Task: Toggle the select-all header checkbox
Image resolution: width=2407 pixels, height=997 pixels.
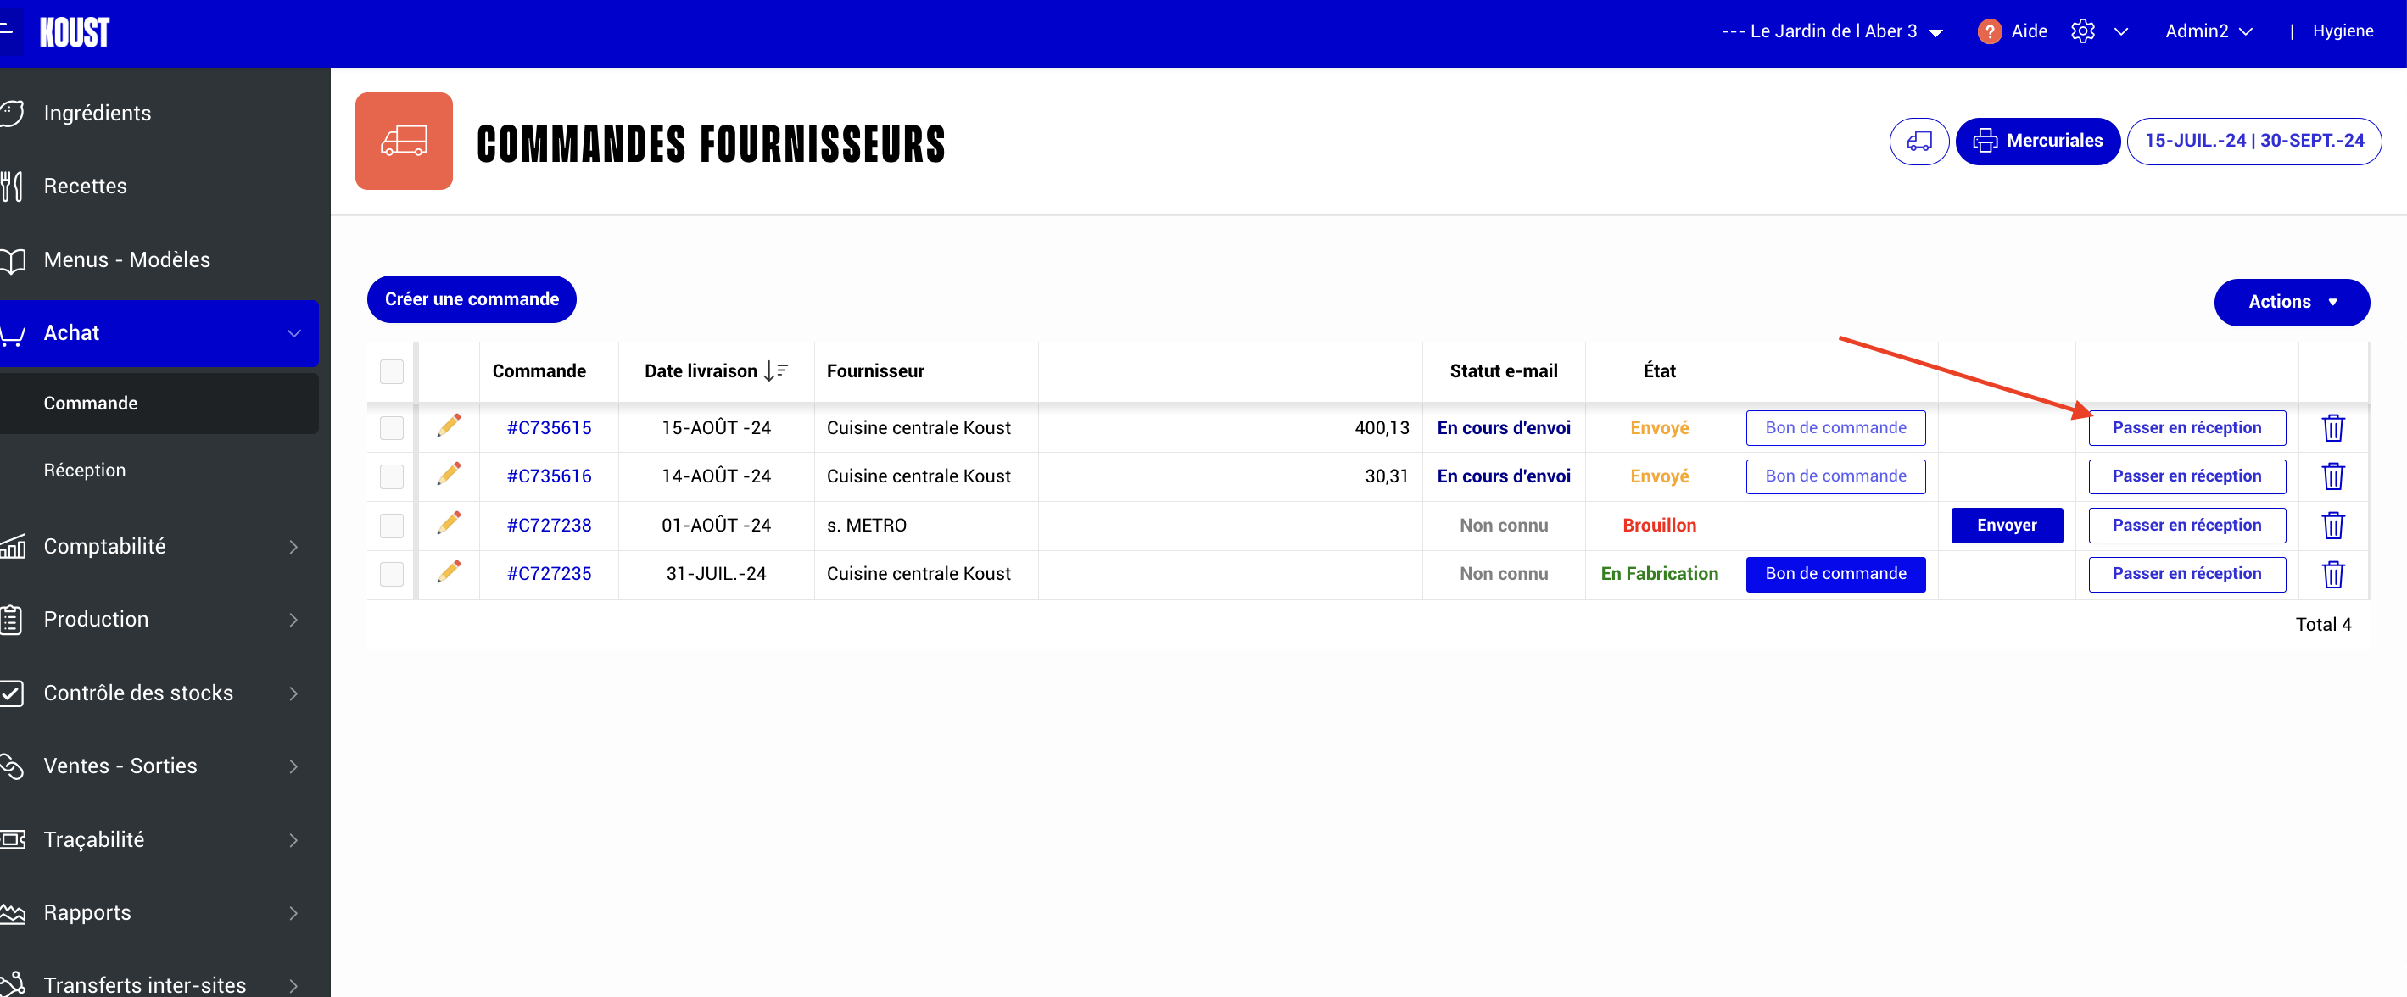Action: tap(392, 371)
